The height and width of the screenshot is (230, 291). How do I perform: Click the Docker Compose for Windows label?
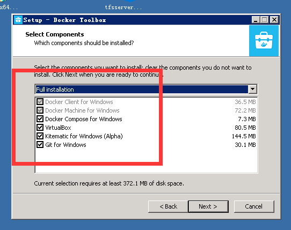pyautogui.click(x=84, y=119)
